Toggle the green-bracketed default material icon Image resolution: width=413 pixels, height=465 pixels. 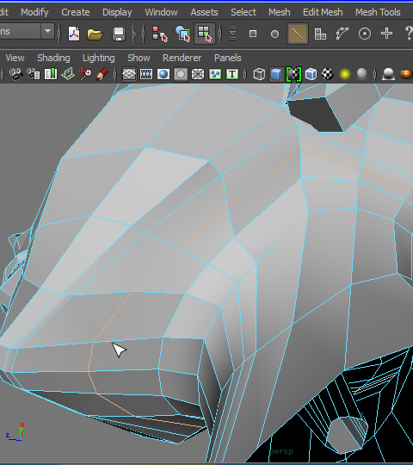(x=293, y=74)
